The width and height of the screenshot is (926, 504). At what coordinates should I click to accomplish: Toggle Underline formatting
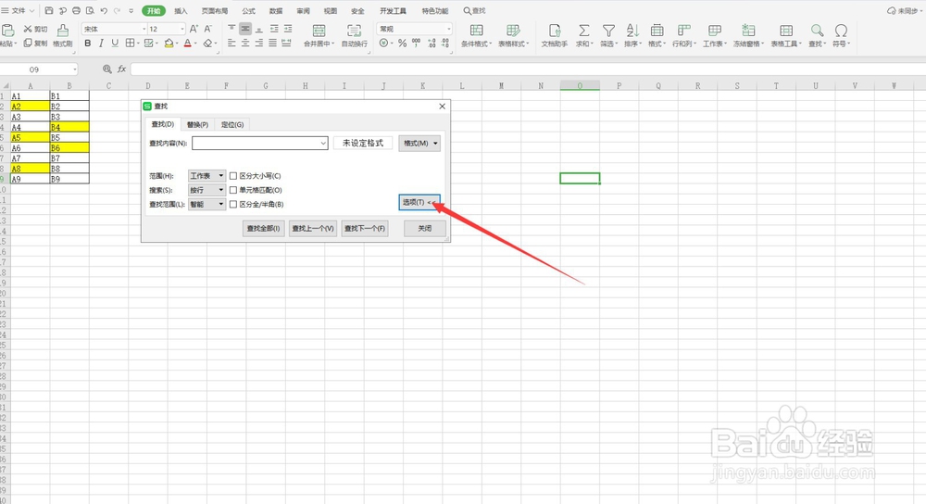tap(115, 43)
